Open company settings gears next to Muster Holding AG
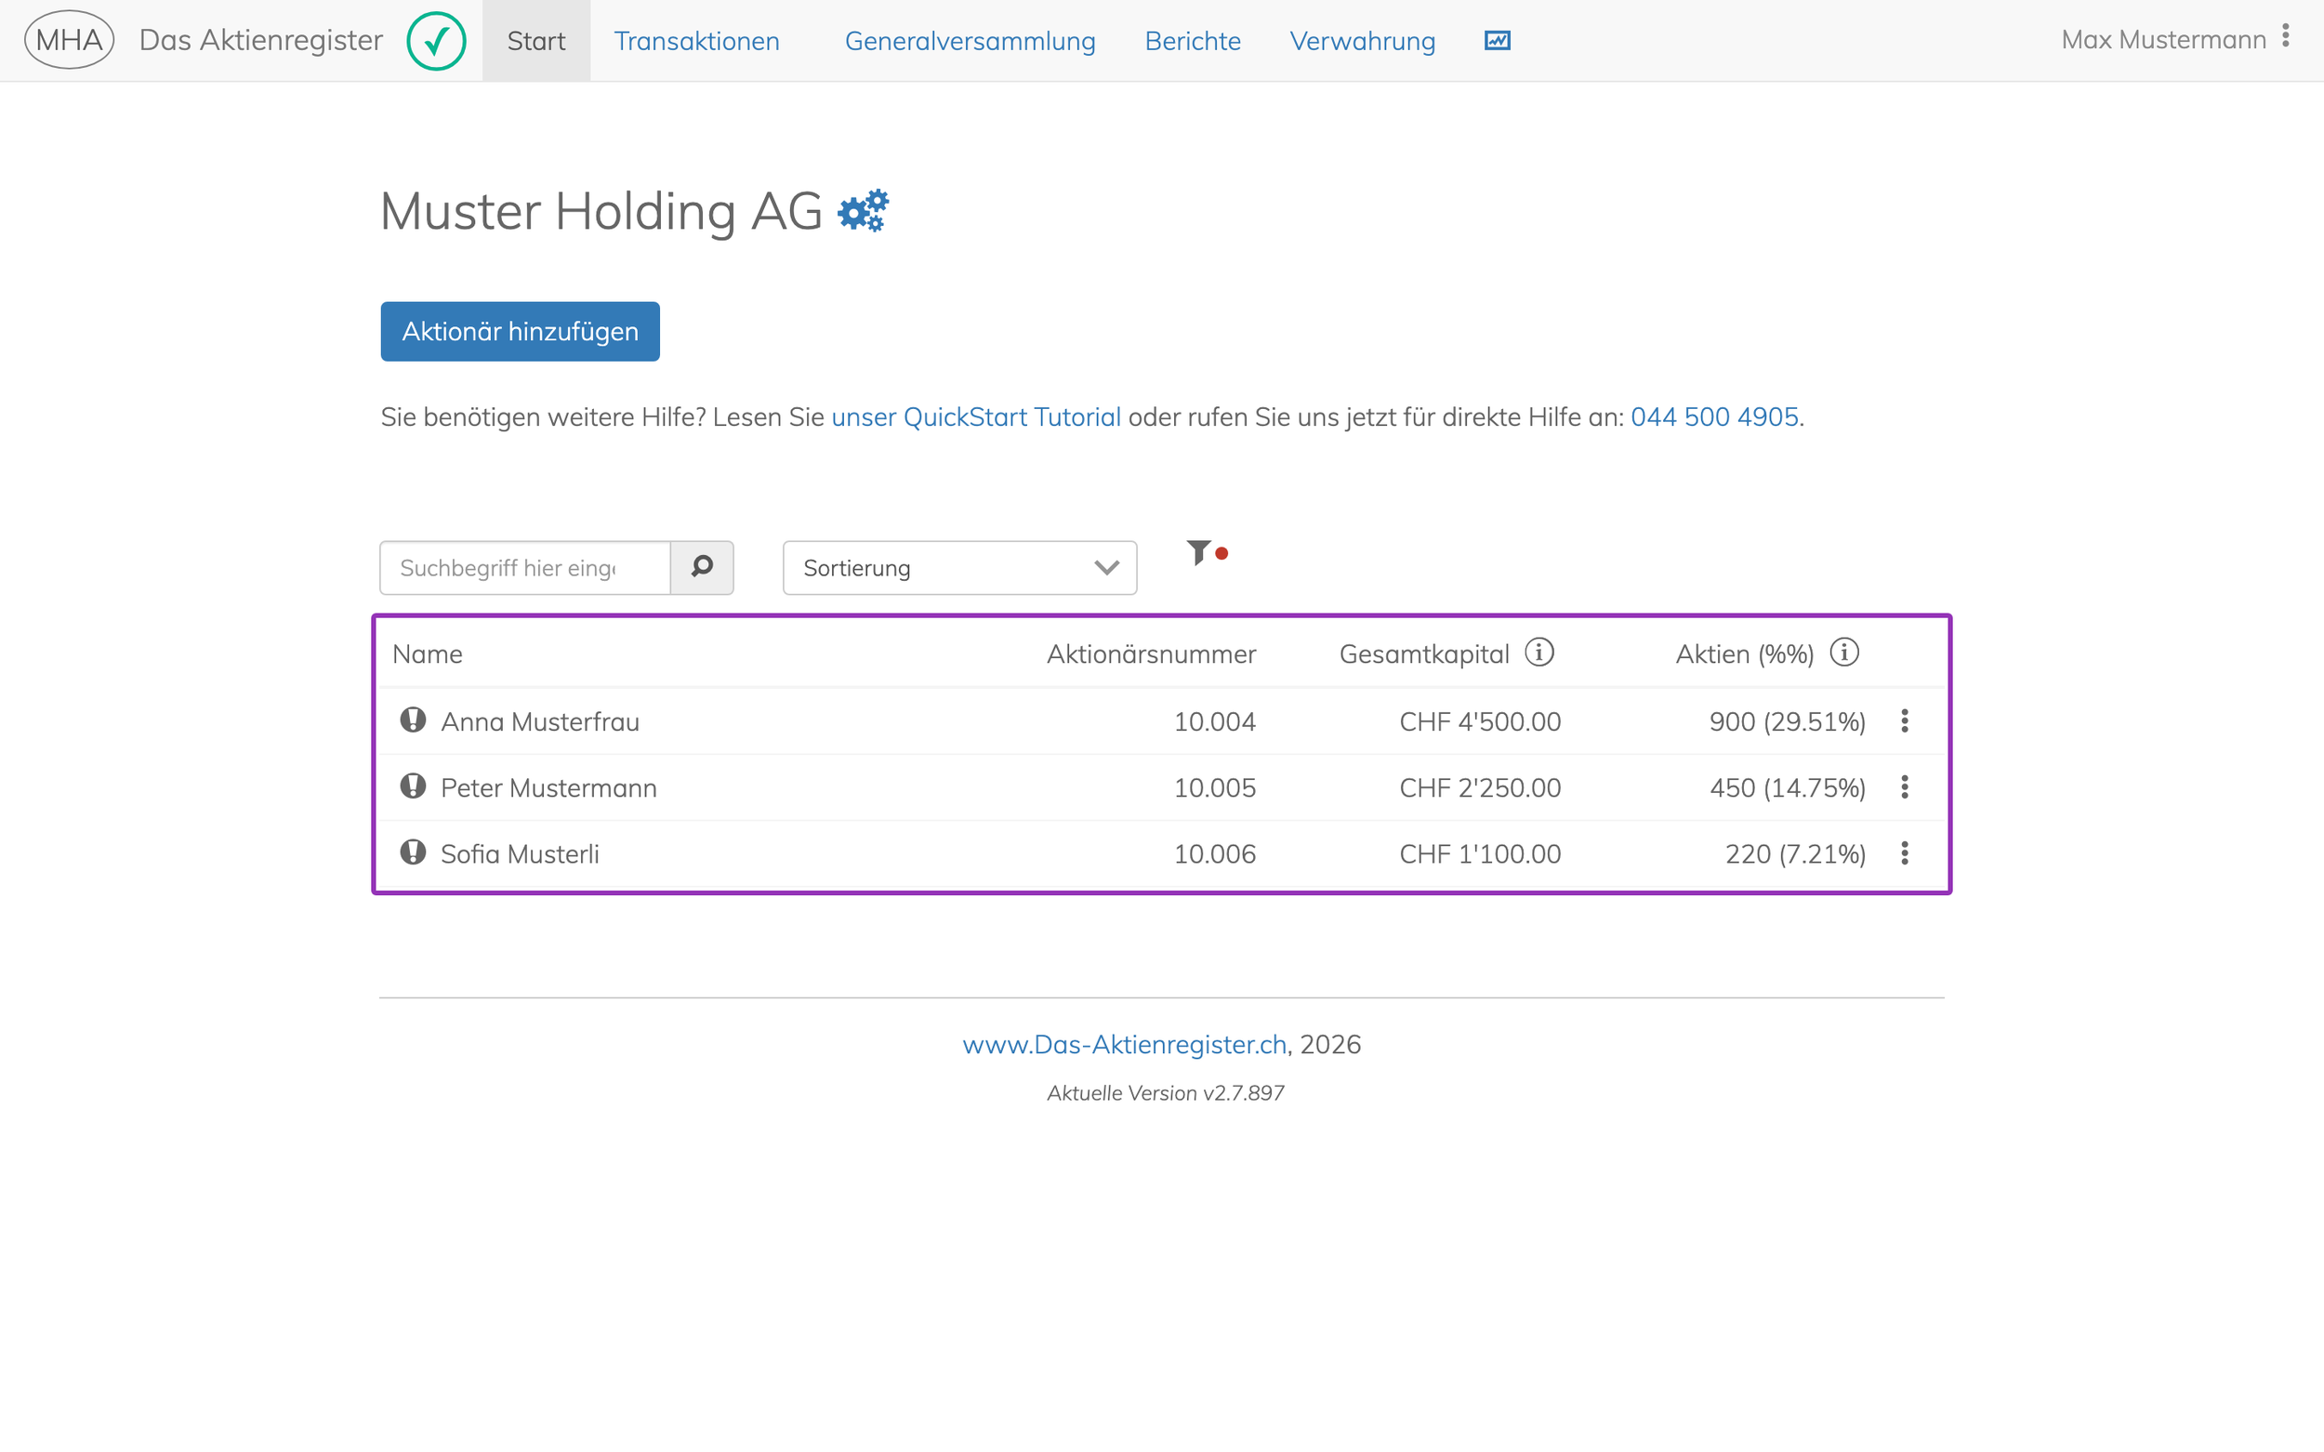This screenshot has width=2324, height=1452. (864, 210)
